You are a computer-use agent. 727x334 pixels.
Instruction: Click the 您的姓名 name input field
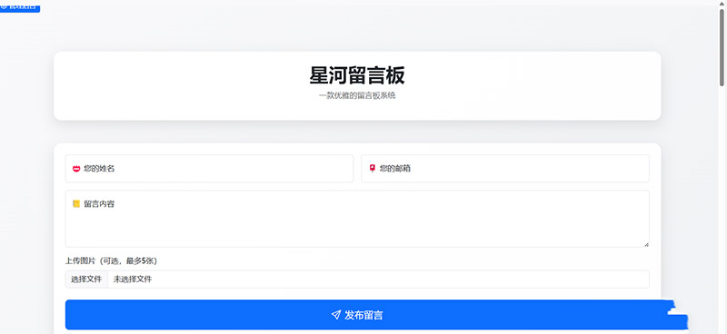[x=209, y=169]
